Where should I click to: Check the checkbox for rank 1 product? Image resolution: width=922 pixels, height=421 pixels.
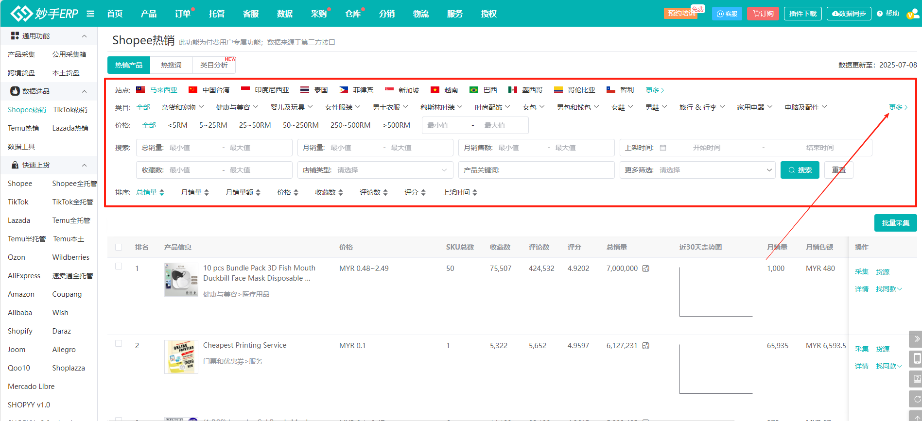[x=119, y=266]
